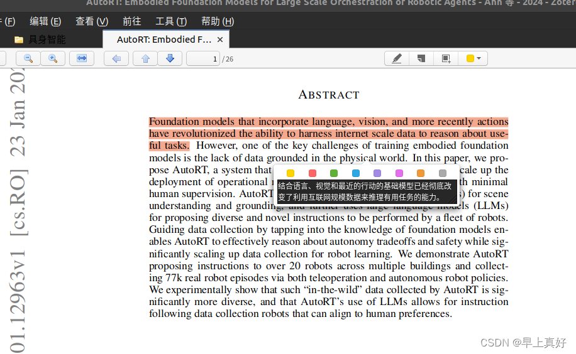Choose the purple highlight color swatch
The height and width of the screenshot is (354, 576).
pyautogui.click(x=377, y=173)
